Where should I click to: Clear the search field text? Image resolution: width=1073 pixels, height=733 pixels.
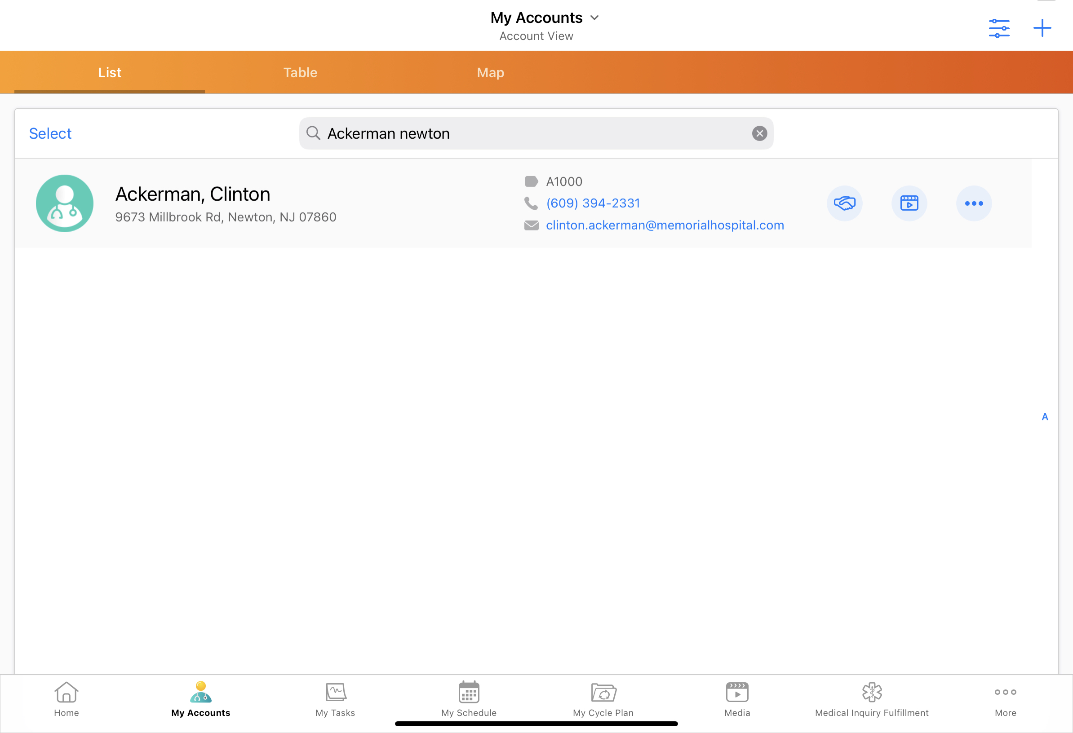click(759, 133)
